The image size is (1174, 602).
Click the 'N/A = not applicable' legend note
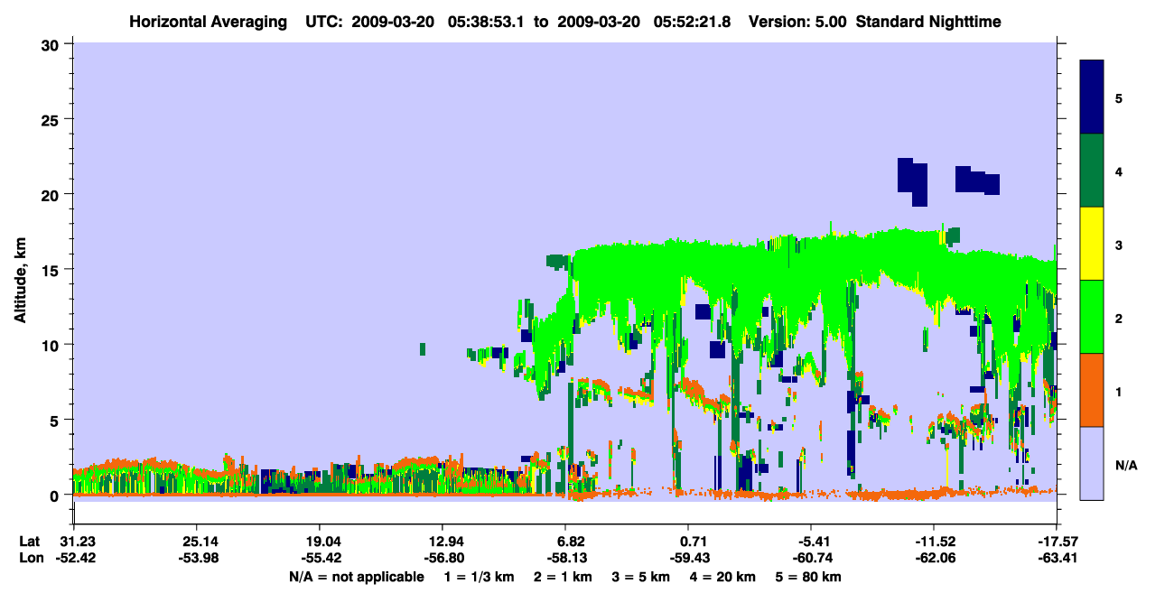[356, 577]
